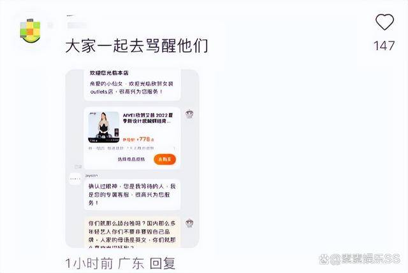Click the comment text 大家一起去骂醒他们
This screenshot has width=408, height=273.
point(136,46)
